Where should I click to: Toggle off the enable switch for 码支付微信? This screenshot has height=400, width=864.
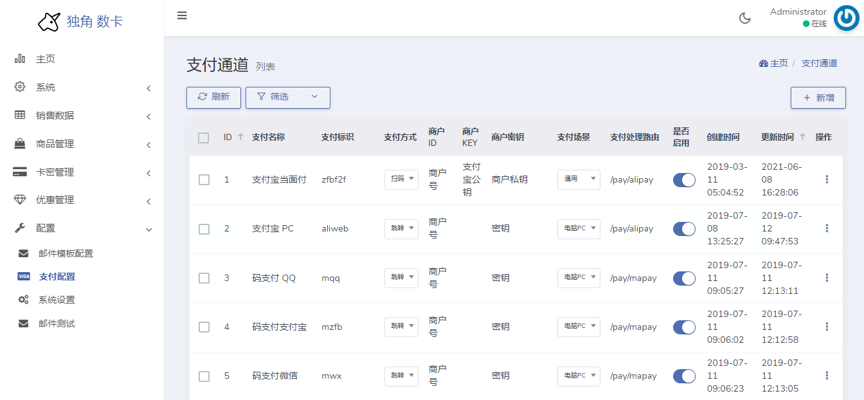(684, 376)
